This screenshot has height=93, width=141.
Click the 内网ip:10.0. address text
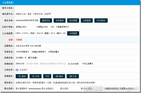[x=43, y=27]
